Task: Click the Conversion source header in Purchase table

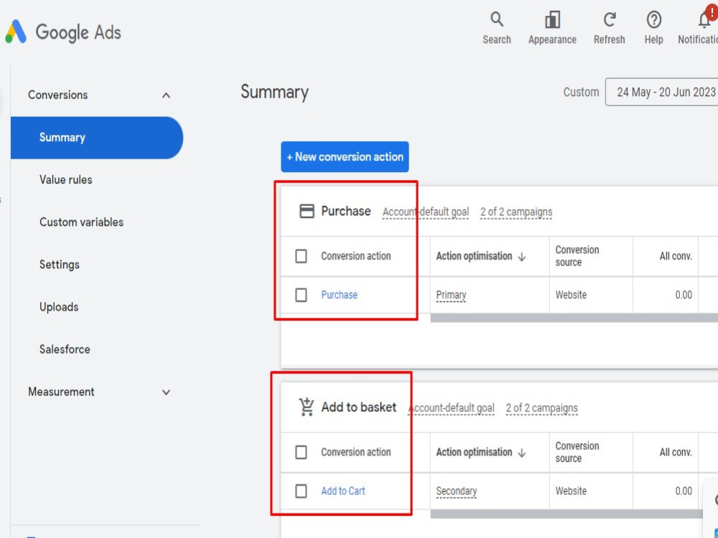Action: pyautogui.click(x=577, y=256)
